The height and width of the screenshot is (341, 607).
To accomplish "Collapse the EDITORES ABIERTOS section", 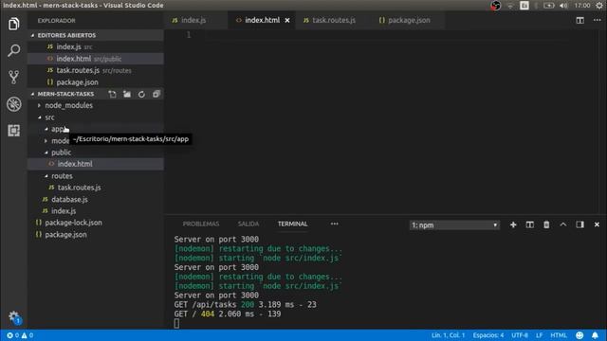I will (x=95, y=35).
